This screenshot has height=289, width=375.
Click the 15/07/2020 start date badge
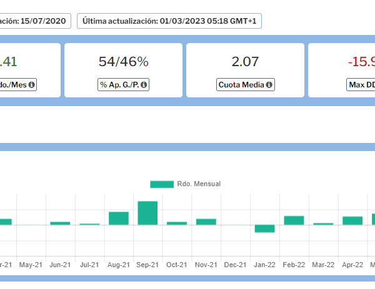coord(34,21)
